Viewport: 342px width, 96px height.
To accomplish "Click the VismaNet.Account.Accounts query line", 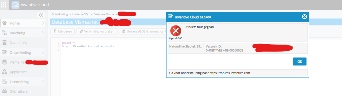I will [x=88, y=46].
